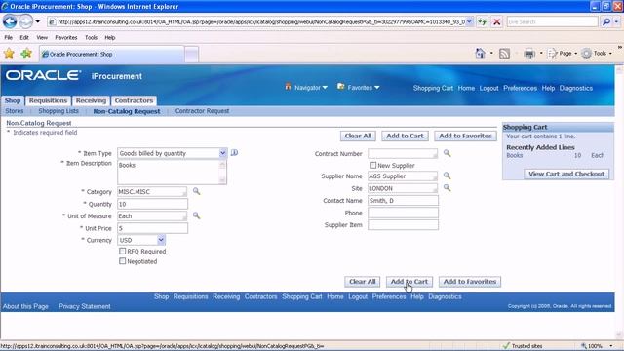Click the Print icon in toolbar
This screenshot has height=351, width=624.
click(529, 54)
